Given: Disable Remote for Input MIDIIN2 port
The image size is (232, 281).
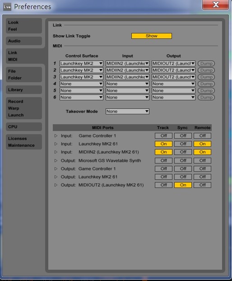Looking at the screenshot, I should (203, 152).
